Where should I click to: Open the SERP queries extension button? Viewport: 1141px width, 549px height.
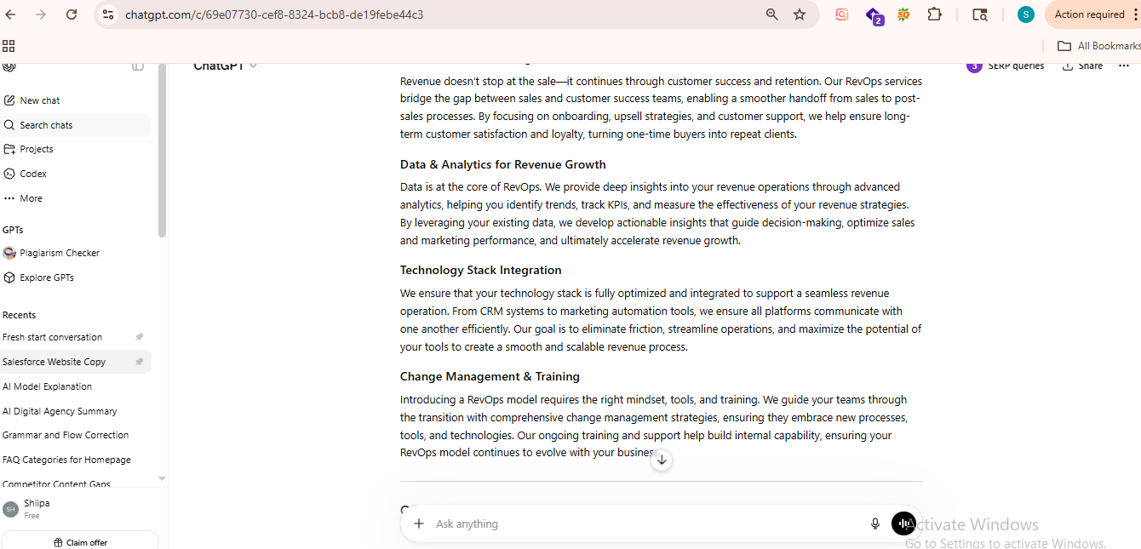pos(1006,66)
